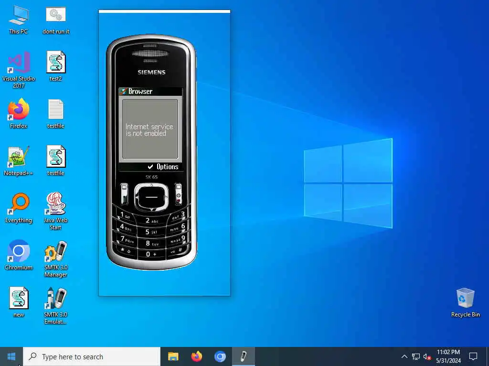Open File Explorer from taskbar
The height and width of the screenshot is (366, 489).
(x=173, y=356)
